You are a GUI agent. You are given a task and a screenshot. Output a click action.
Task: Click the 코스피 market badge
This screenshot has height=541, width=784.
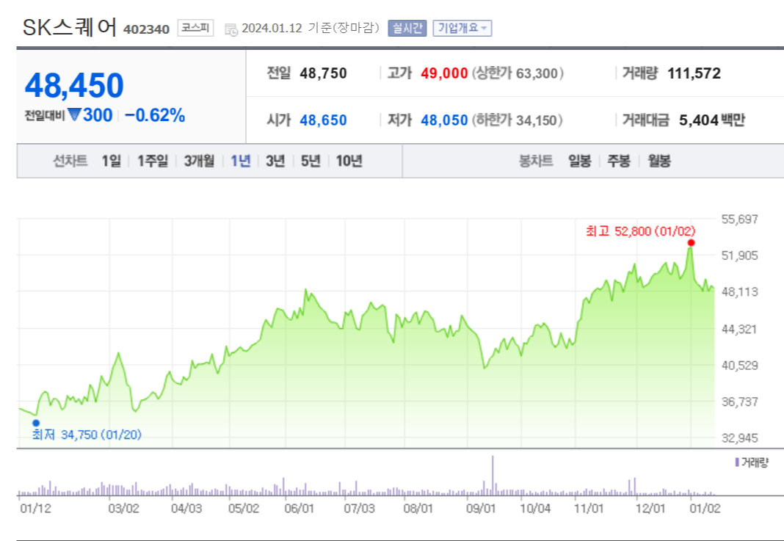pos(195,28)
